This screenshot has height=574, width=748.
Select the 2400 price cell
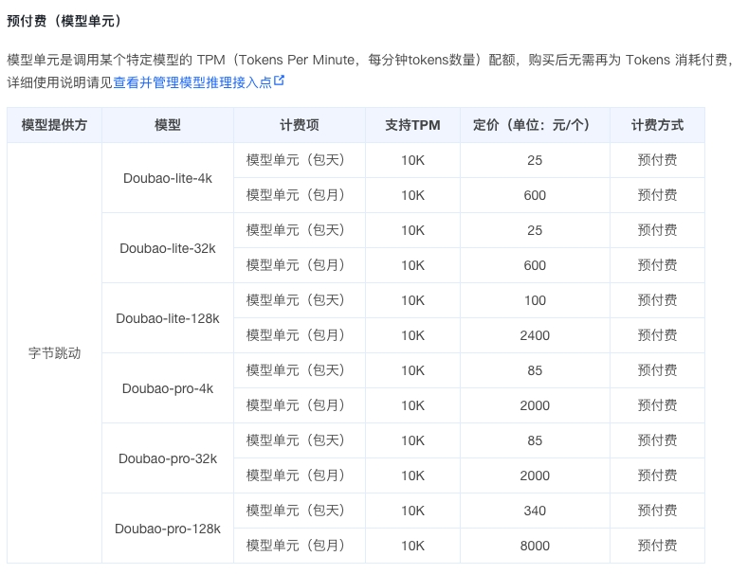[x=535, y=335]
